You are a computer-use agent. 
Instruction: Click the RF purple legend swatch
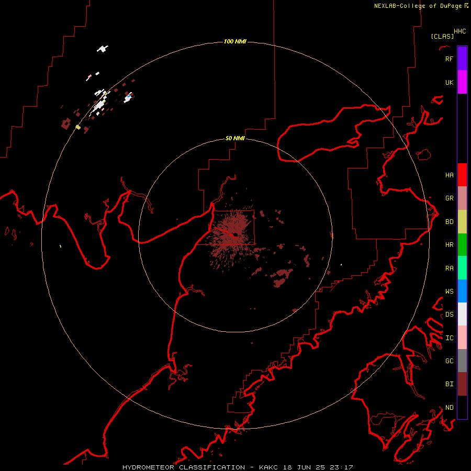[x=462, y=58]
